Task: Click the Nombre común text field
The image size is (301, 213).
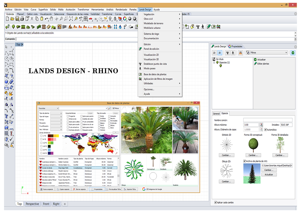Action: pyautogui.click(x=268, y=120)
